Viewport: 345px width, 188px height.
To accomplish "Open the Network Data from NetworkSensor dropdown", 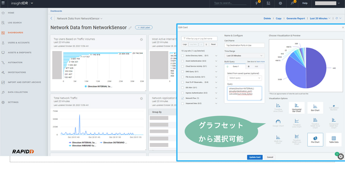I will point(80,19).
